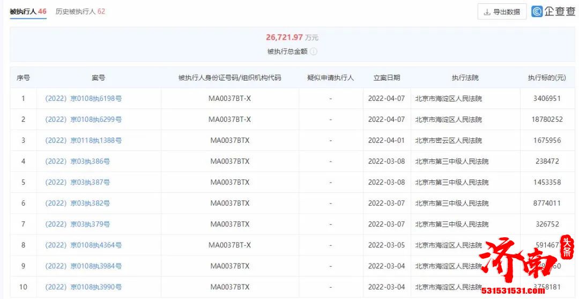Viewport: 579px width, 299px height.
Task: Click the info icon beside 被执行总金额
Action: point(314,52)
